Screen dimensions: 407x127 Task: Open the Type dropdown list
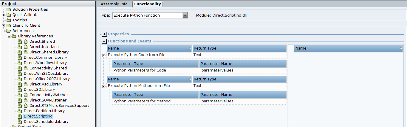[x=185, y=15]
